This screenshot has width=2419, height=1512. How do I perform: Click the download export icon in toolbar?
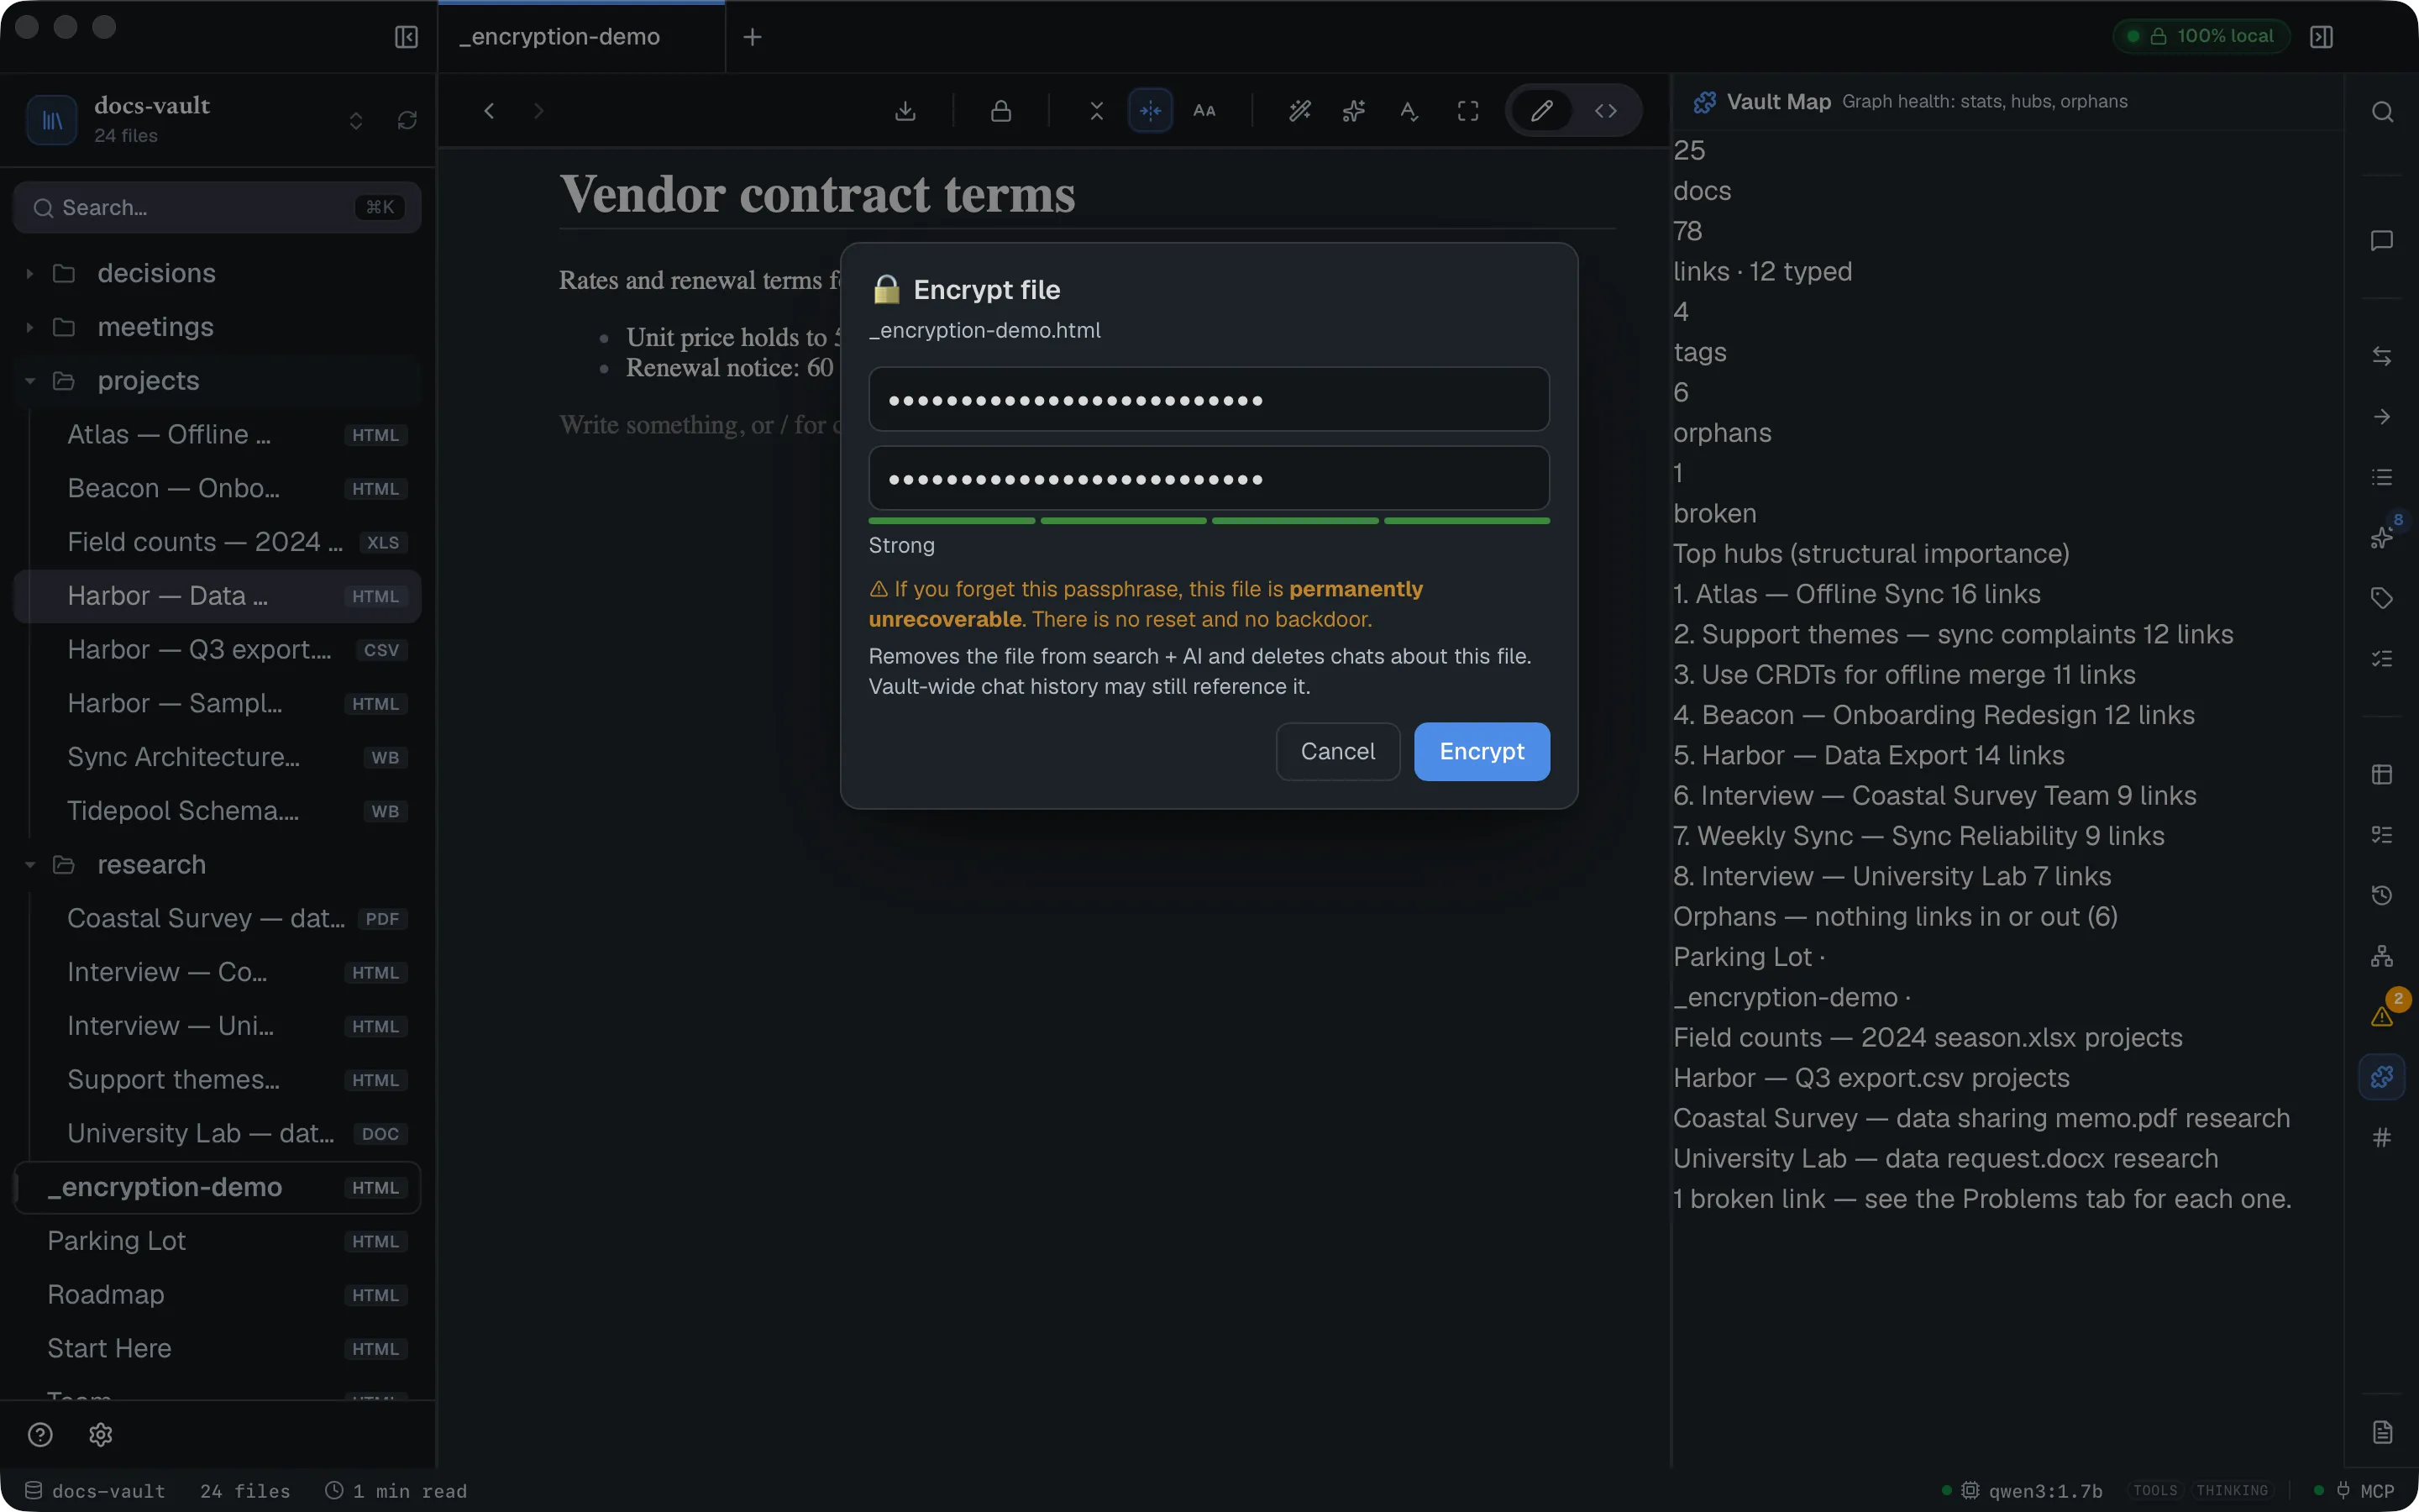tap(905, 111)
